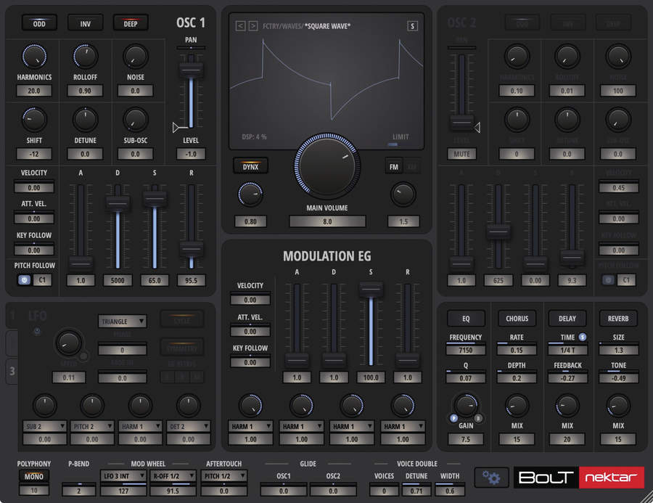Open the TRIANGLE LFO waveform dropdown
The width and height of the screenshot is (653, 503).
122,322
